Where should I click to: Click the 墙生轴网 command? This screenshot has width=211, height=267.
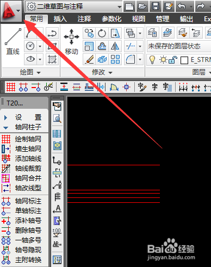[22, 149]
